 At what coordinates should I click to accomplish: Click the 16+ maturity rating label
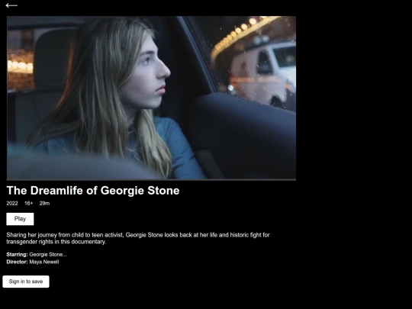[x=29, y=203]
